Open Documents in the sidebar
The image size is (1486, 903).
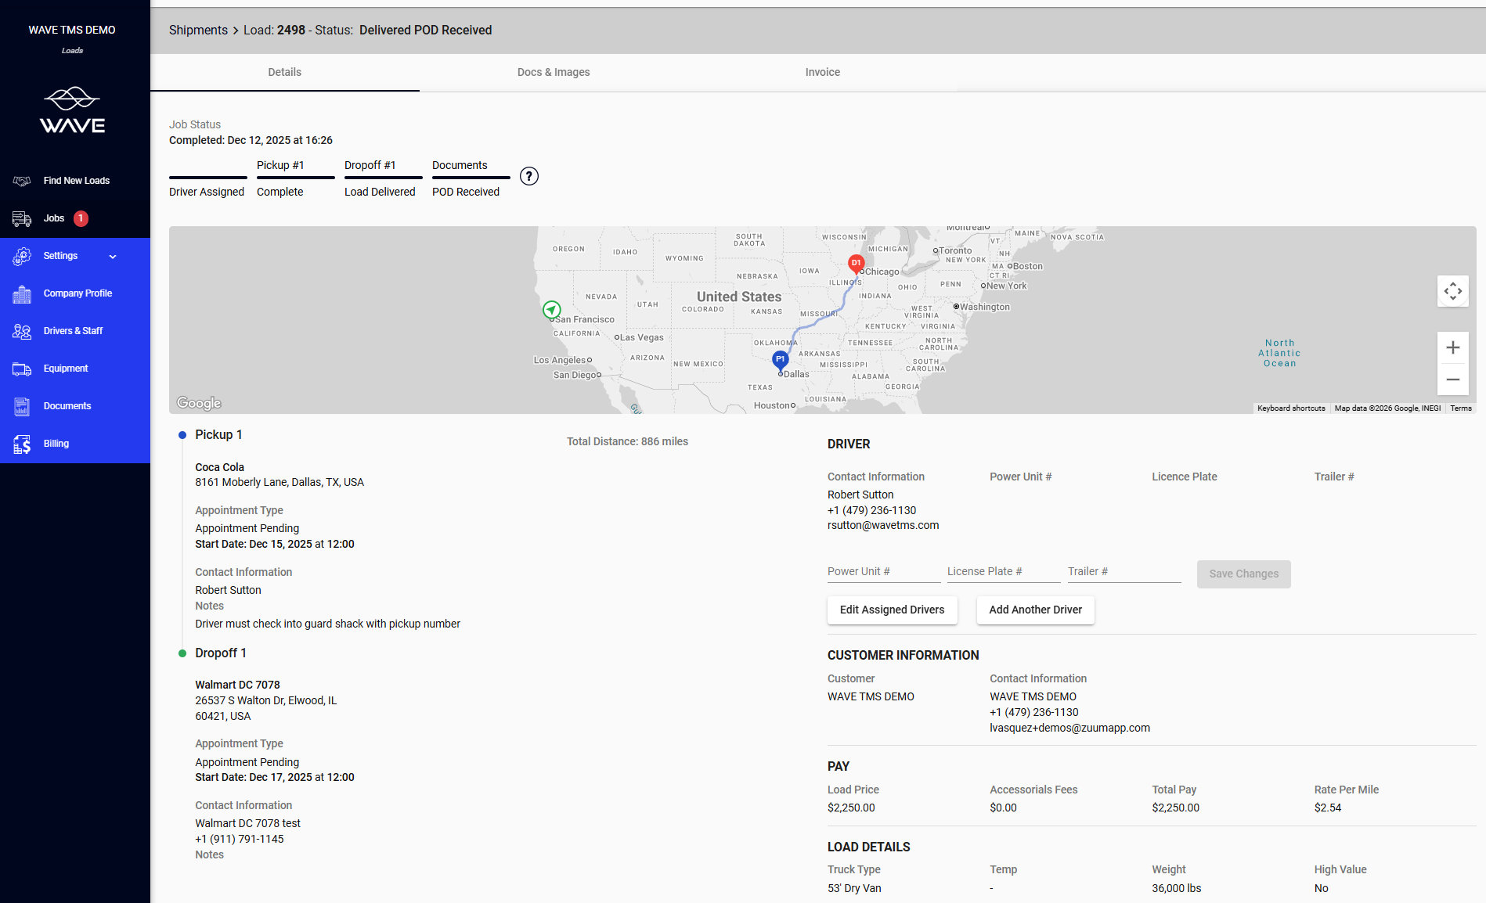pyautogui.click(x=67, y=406)
